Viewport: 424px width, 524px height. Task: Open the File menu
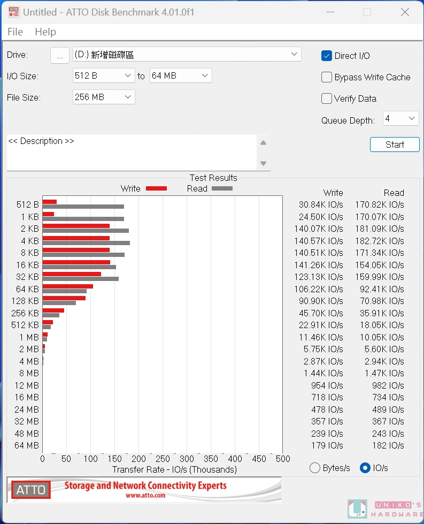(16, 32)
